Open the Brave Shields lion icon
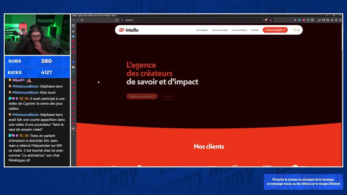This screenshot has width=347, height=195. 266,20
